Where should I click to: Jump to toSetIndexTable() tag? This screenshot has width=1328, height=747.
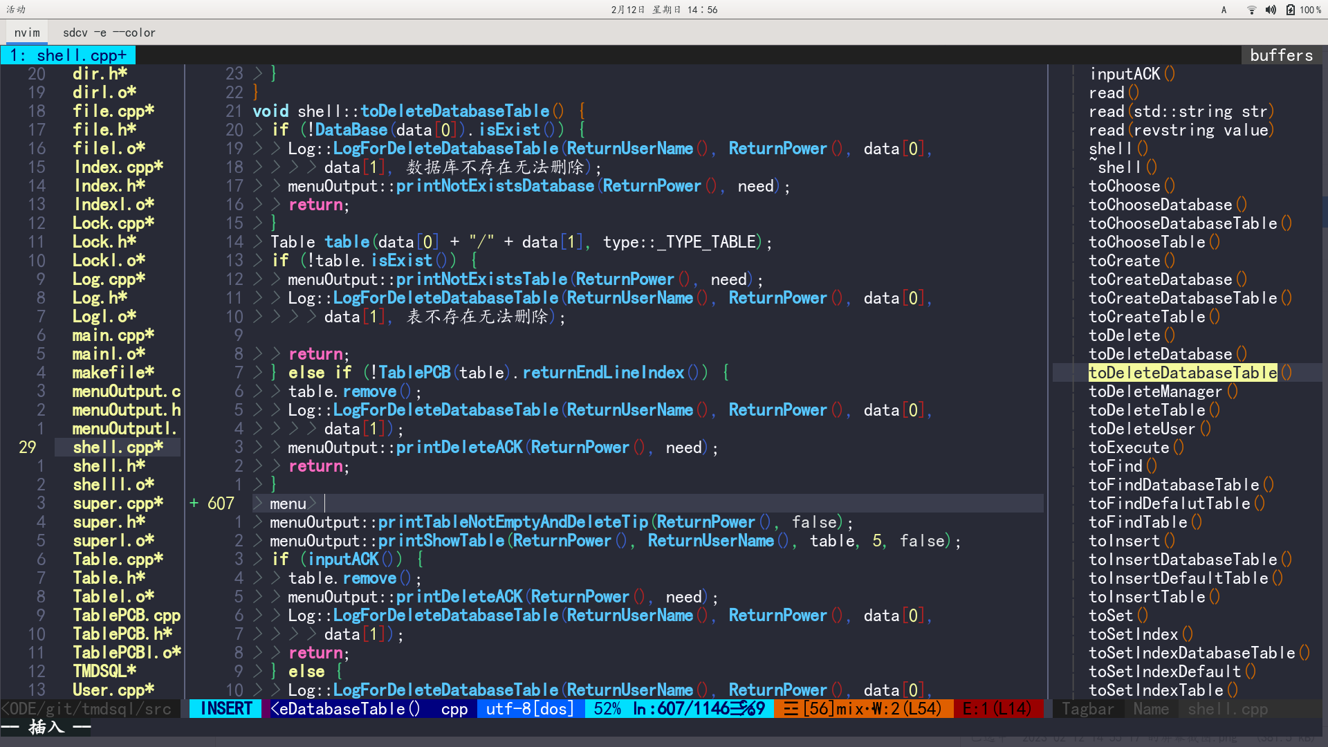[x=1163, y=690]
